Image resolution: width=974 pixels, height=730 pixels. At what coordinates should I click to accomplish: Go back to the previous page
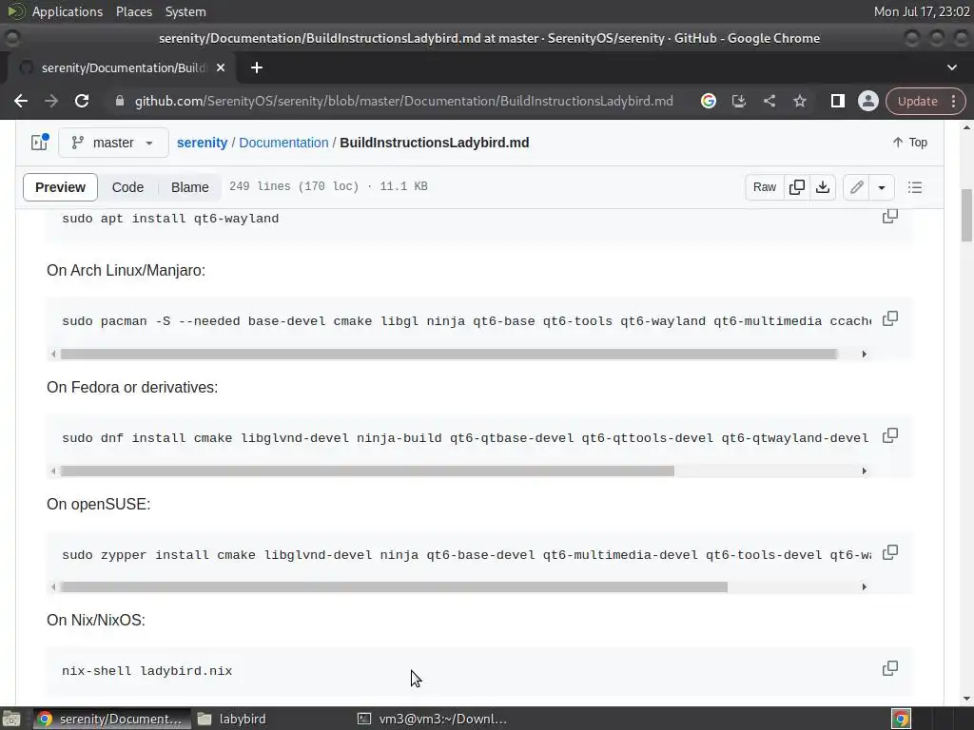tap(21, 101)
